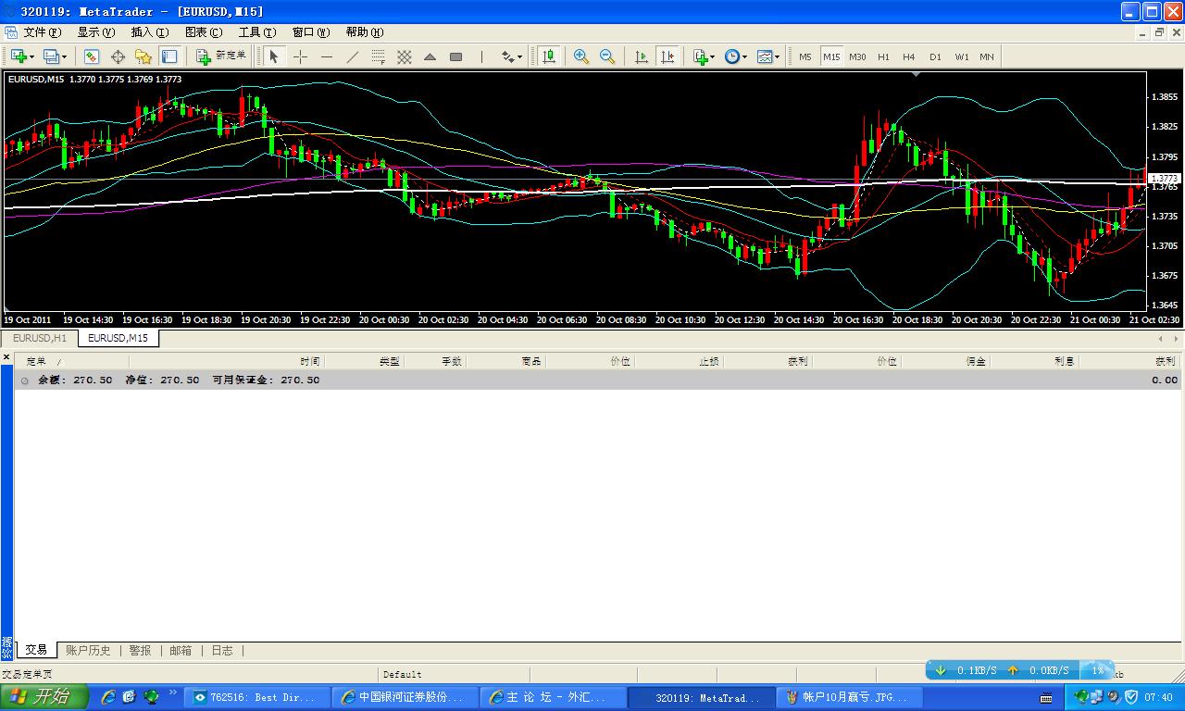Click the zoom out magnifier icon
The image size is (1185, 711).
coord(607,56)
